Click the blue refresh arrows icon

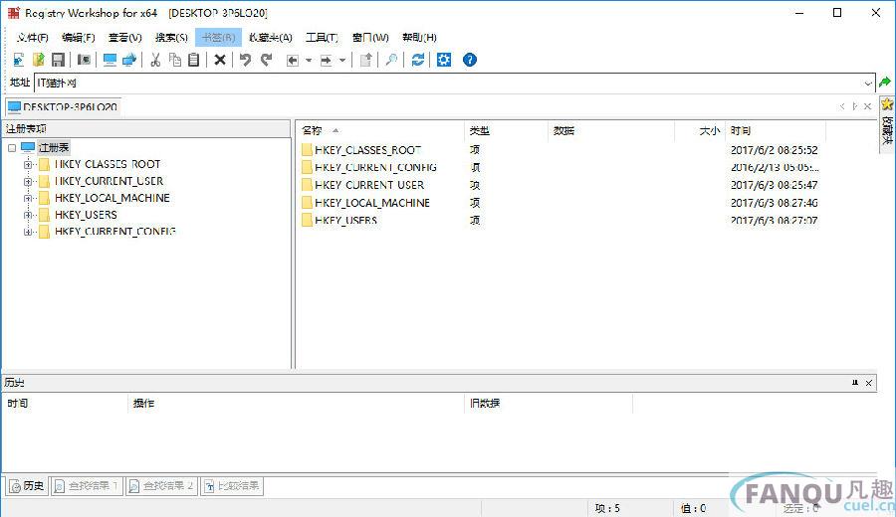pos(418,60)
